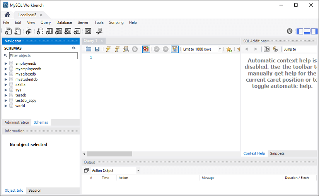Open inspector for selected object icon
The height and width of the screenshot is (196, 319).
[29, 31]
